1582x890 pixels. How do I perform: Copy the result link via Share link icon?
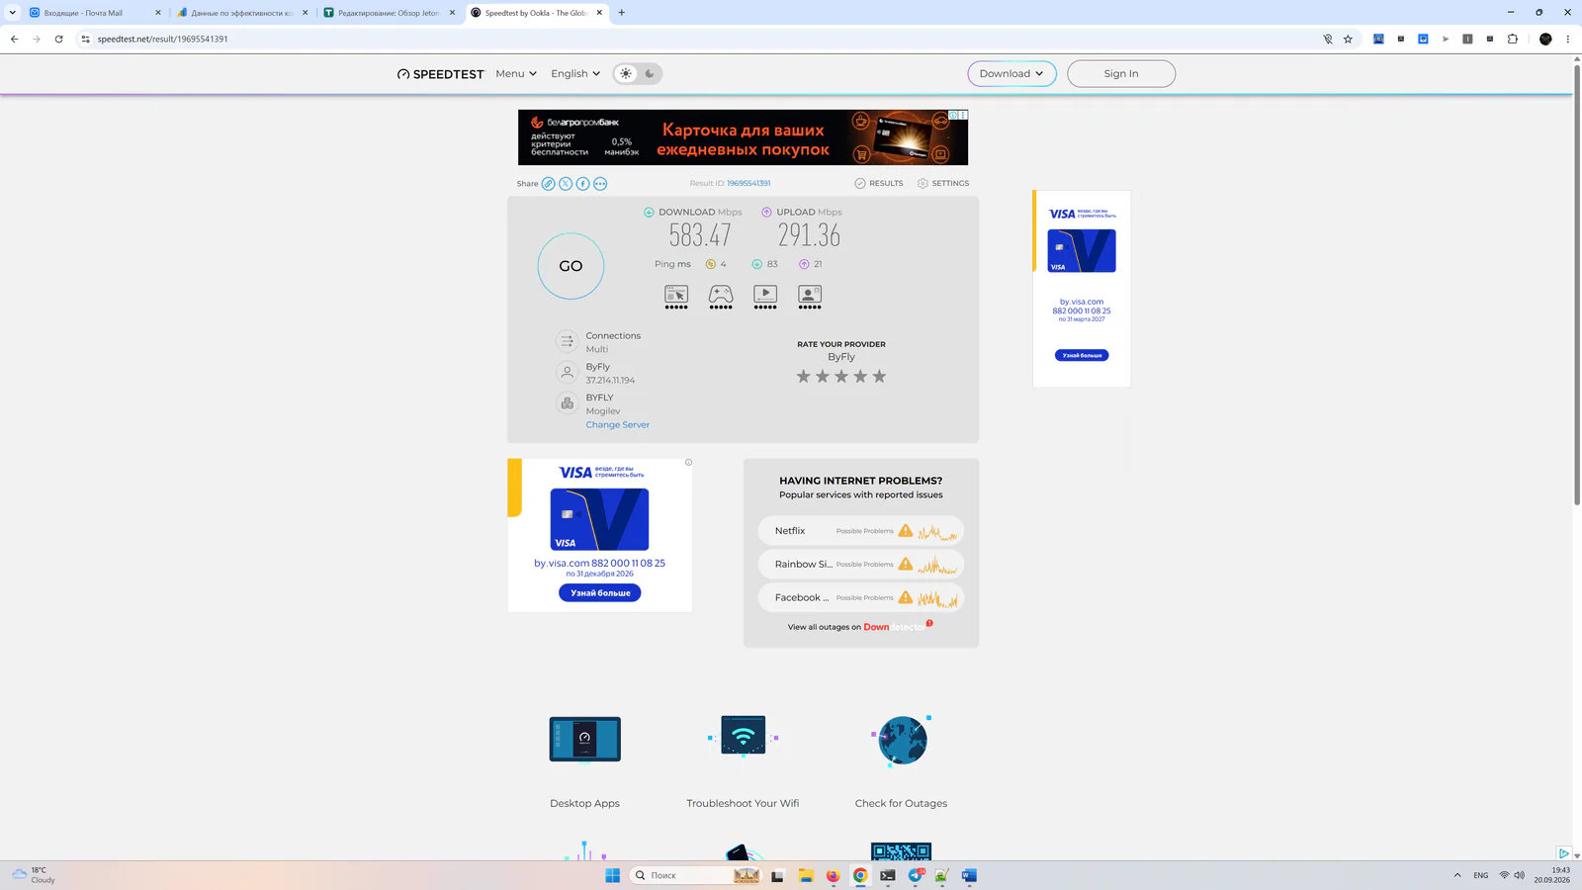[548, 184]
